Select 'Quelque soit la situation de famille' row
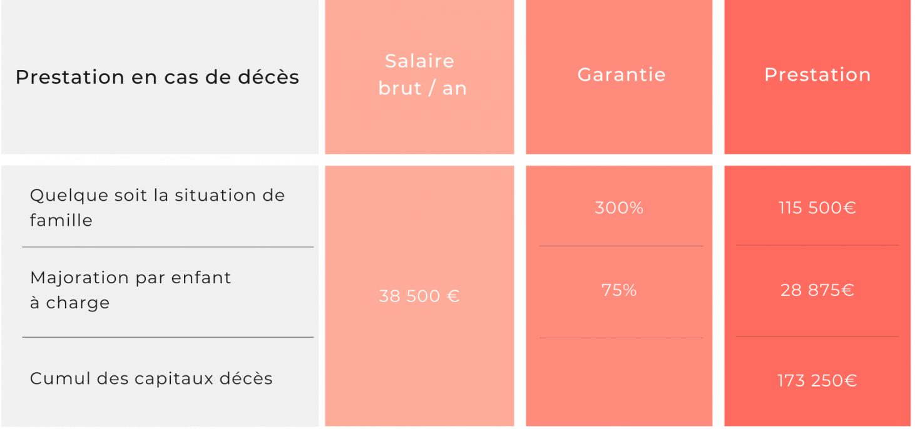 click(x=158, y=207)
